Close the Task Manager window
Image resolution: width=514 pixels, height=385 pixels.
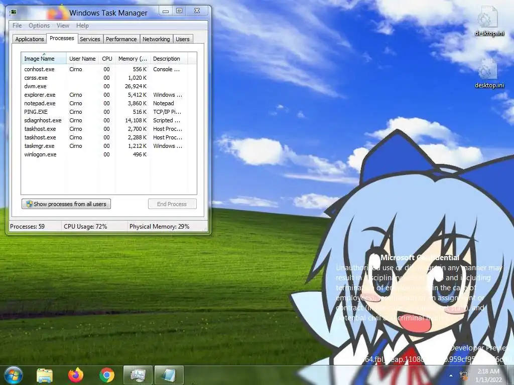(x=197, y=11)
